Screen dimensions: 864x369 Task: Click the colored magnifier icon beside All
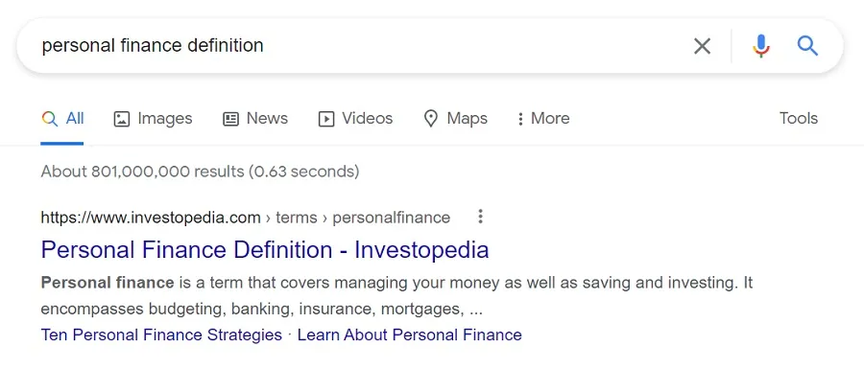(x=50, y=119)
